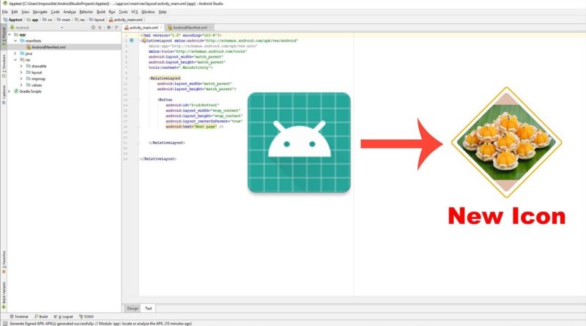Screen dimensions: 586x326
Task: Collapse the app module node
Action: [x=10, y=34]
